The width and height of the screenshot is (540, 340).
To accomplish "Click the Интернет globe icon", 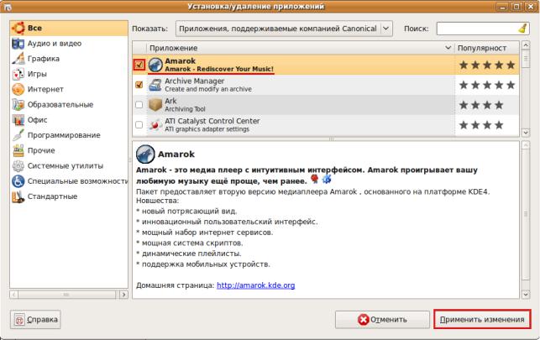I will click(18, 90).
